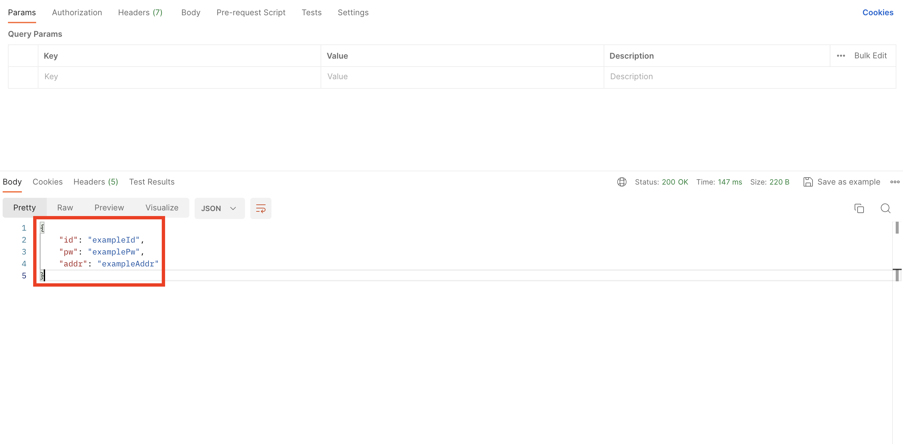Open the Authorization tab
903x444 pixels.
pyautogui.click(x=77, y=13)
